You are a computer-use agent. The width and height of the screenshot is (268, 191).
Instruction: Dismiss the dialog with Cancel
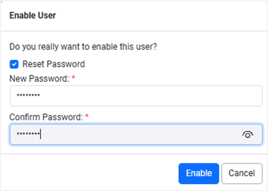(242, 173)
